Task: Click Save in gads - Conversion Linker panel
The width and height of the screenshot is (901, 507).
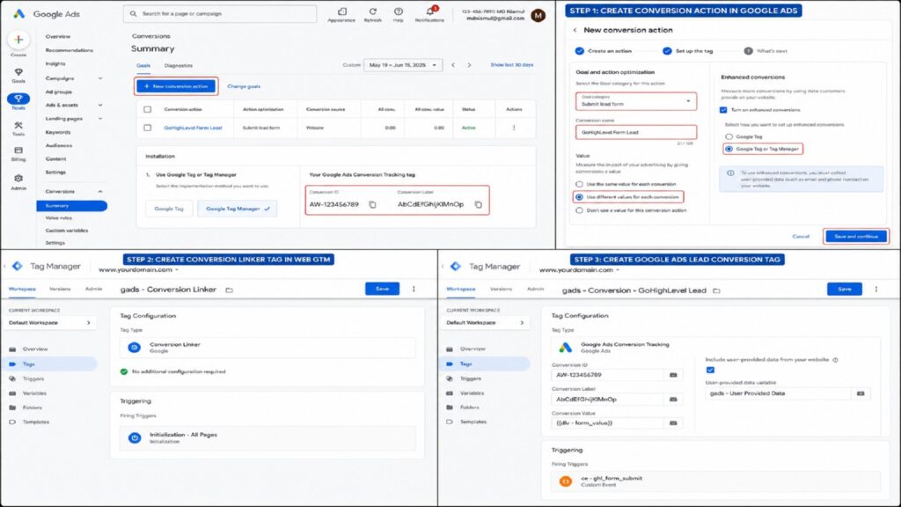Action: pos(382,289)
